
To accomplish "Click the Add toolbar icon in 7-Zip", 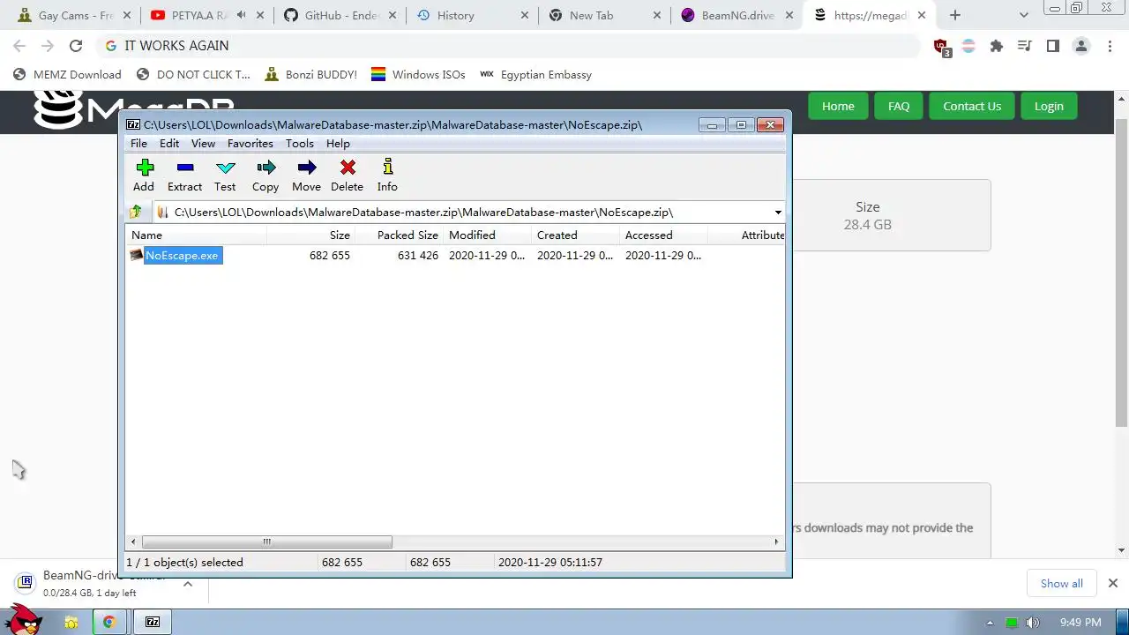I will click(x=145, y=168).
